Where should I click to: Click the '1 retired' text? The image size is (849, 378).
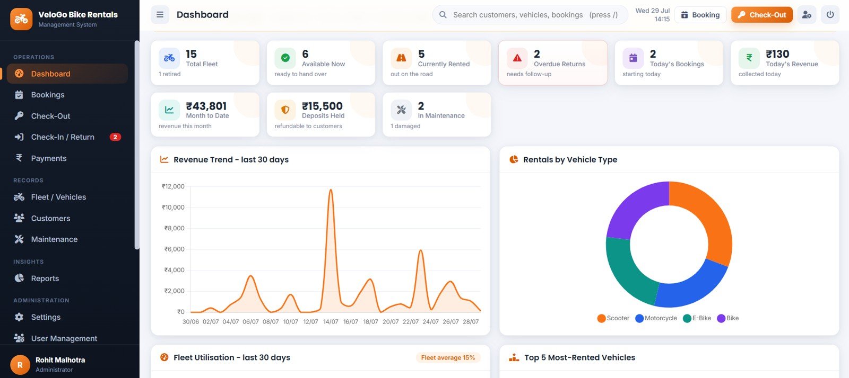coord(169,74)
